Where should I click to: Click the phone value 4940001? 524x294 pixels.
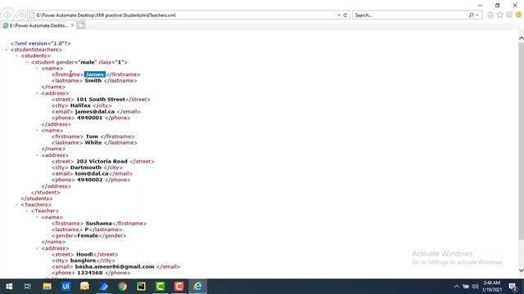pyautogui.click(x=89, y=118)
